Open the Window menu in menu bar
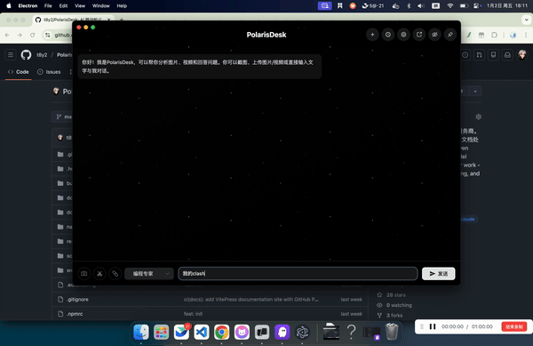This screenshot has height=346, width=533. click(x=101, y=6)
